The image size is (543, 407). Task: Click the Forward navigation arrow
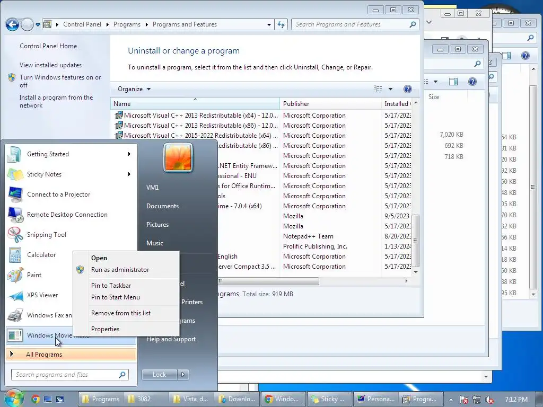click(27, 24)
